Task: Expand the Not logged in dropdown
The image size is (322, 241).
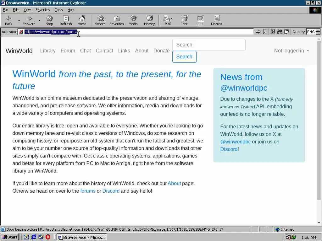Action: [x=291, y=51]
